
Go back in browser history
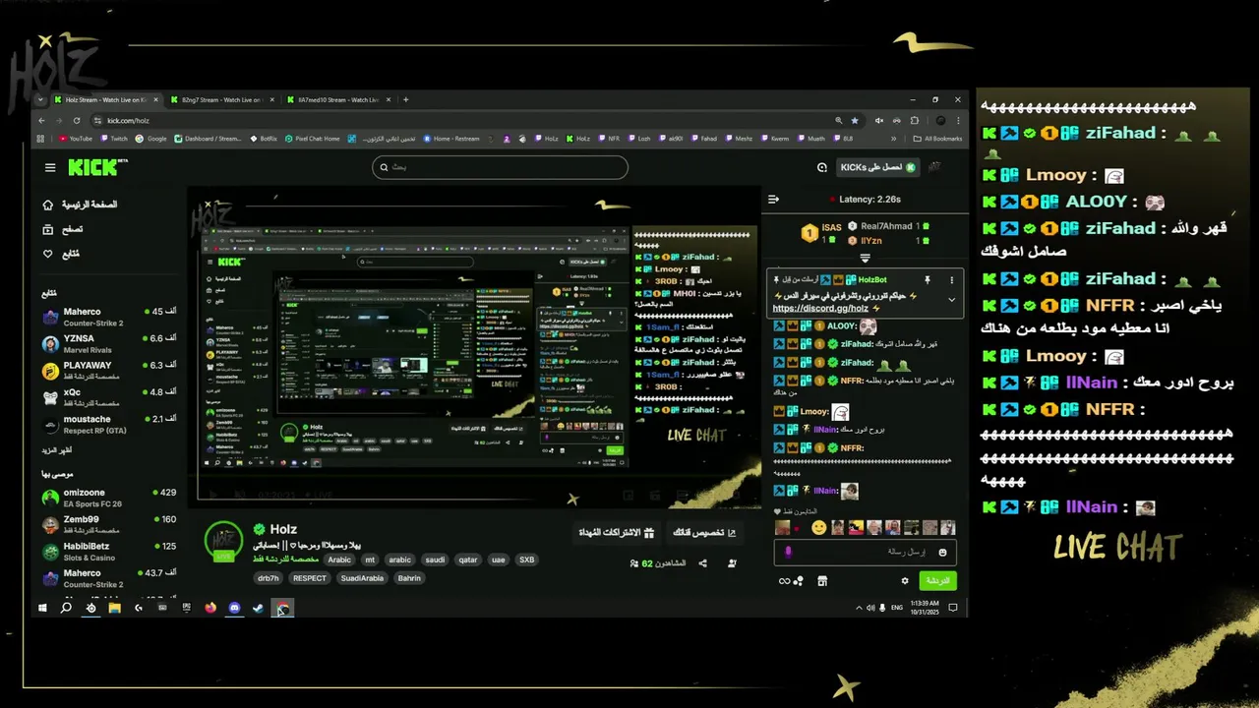point(41,120)
